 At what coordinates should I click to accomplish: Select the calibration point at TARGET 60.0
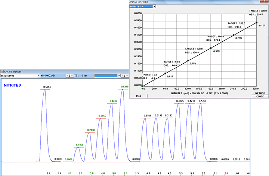point(165,73)
